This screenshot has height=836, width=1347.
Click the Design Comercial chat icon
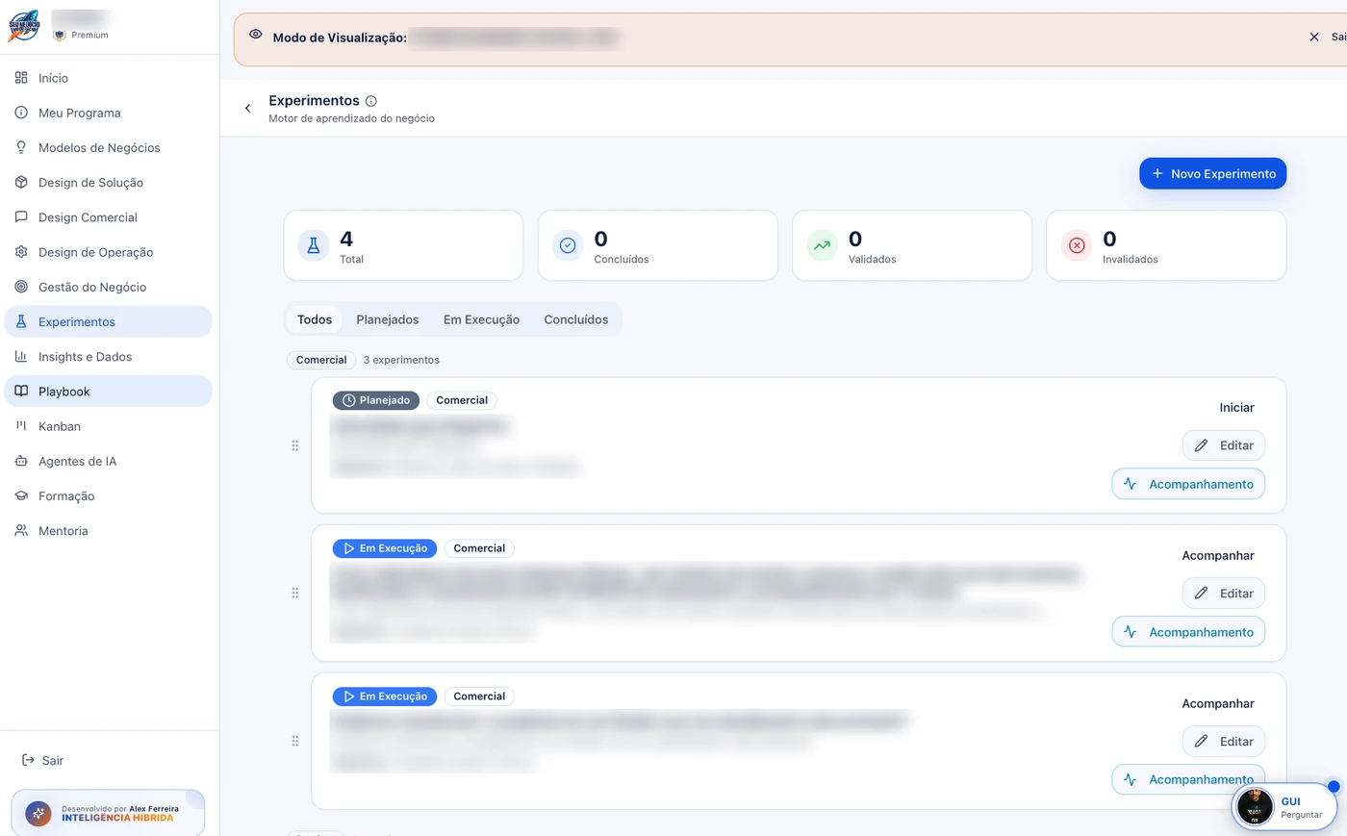(x=21, y=217)
